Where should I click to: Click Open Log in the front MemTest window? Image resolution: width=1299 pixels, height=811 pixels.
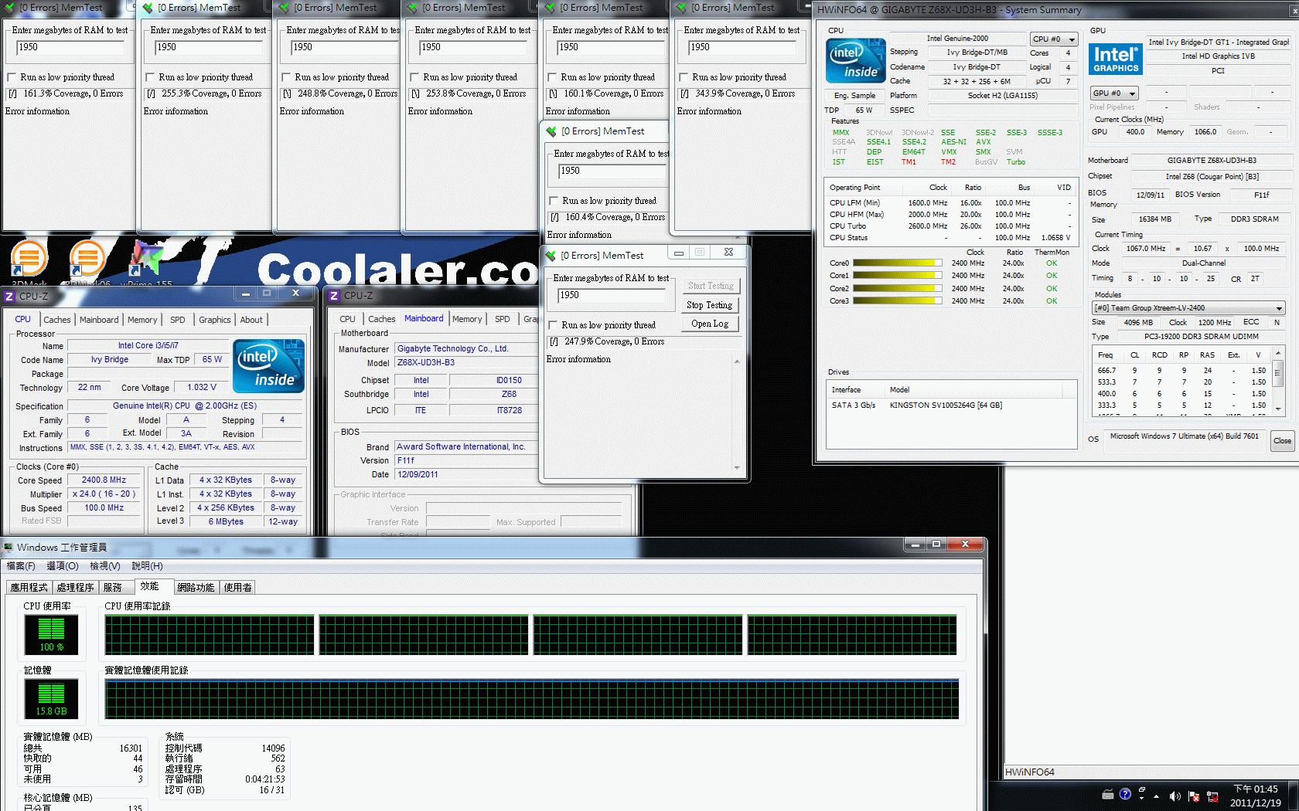click(x=709, y=324)
